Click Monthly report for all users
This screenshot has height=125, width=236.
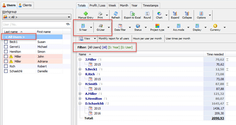point(114,39)
